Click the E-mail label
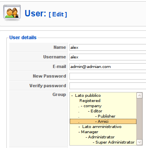This screenshot has height=148, width=146. click(x=59, y=66)
